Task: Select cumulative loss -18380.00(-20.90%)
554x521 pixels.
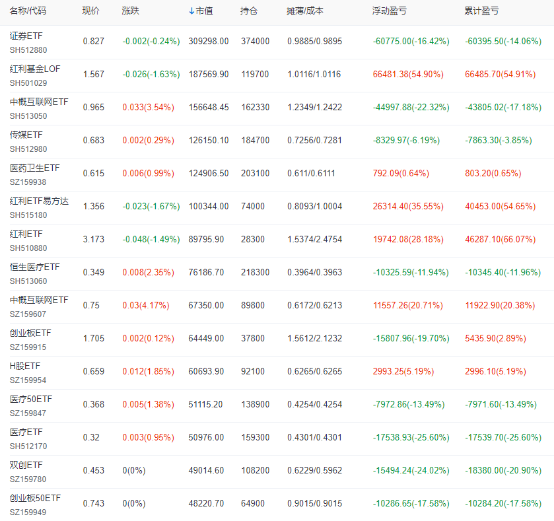Action: [x=503, y=471]
